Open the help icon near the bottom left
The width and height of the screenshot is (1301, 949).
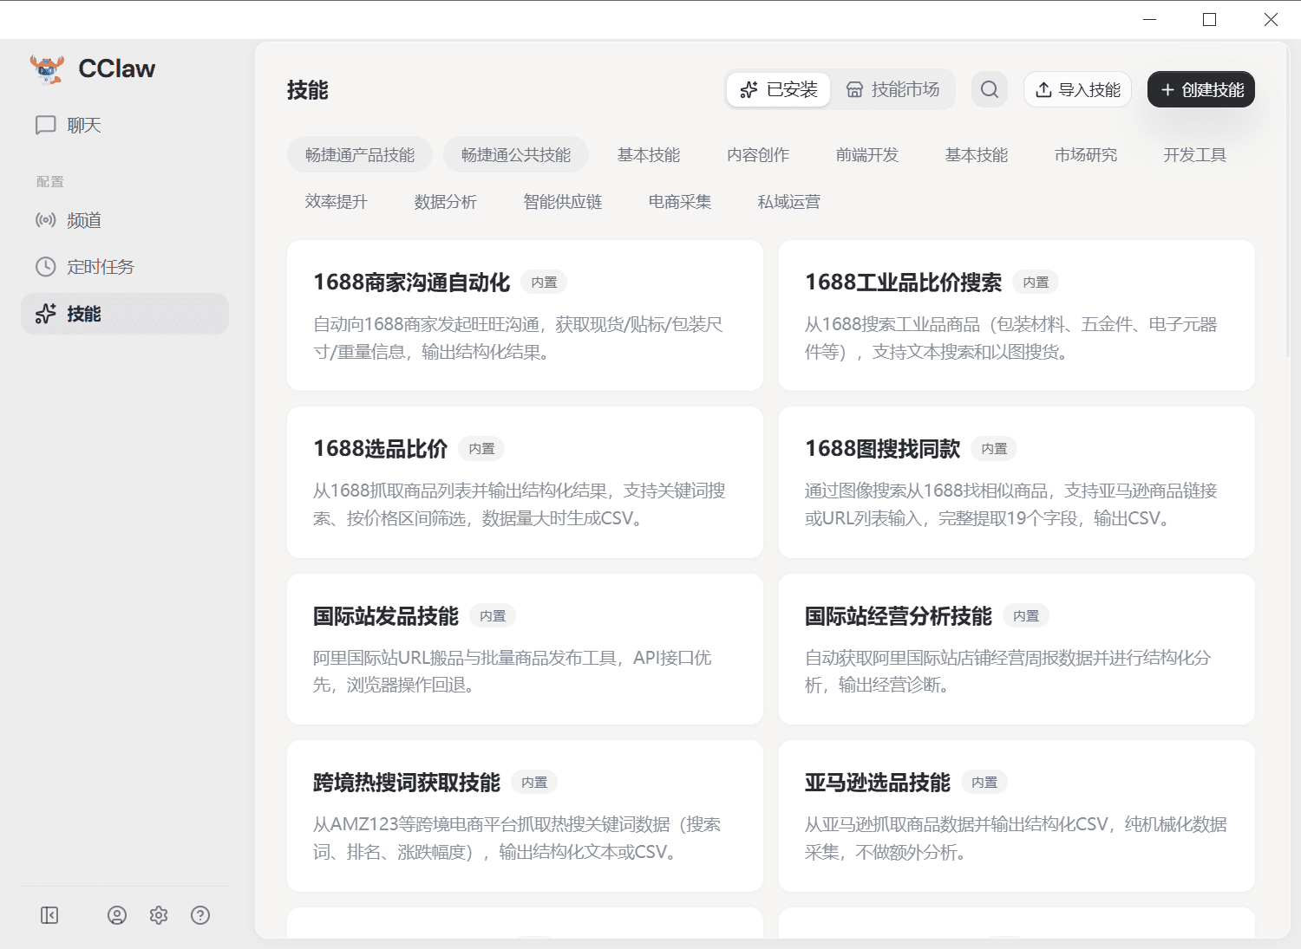(200, 914)
